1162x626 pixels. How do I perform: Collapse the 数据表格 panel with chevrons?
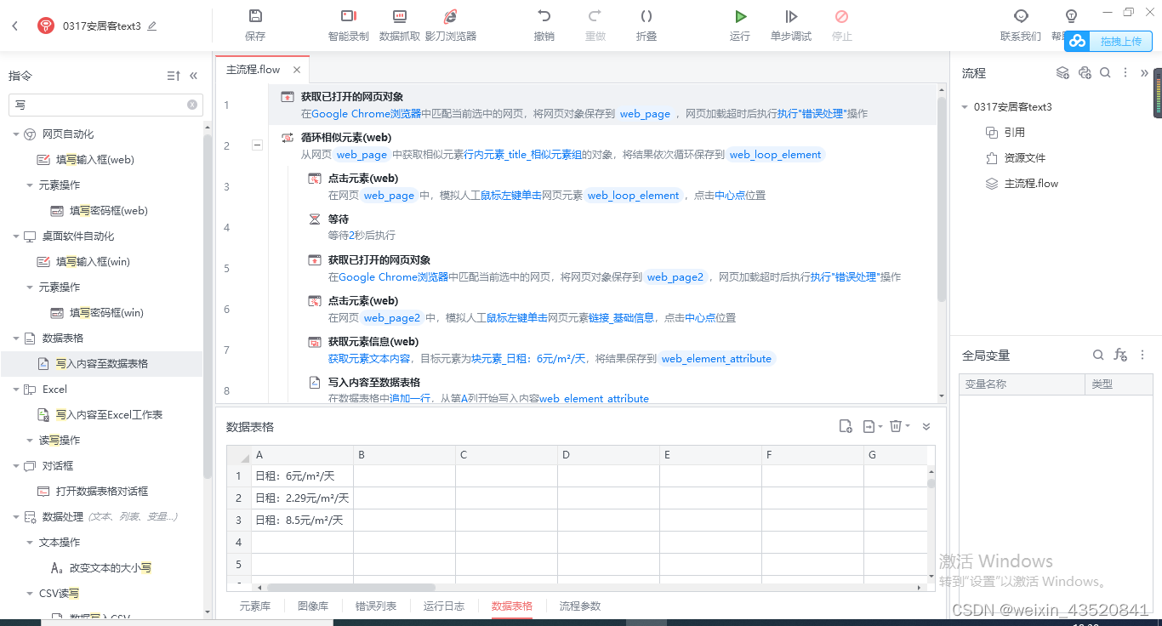click(926, 426)
